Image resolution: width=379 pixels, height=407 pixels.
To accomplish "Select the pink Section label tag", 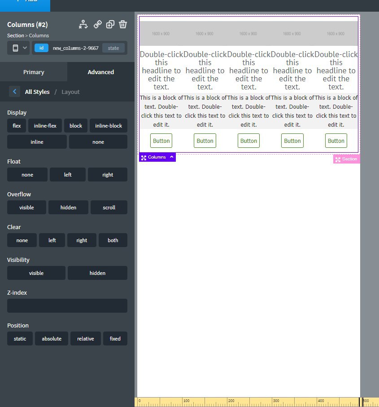I will point(346,159).
